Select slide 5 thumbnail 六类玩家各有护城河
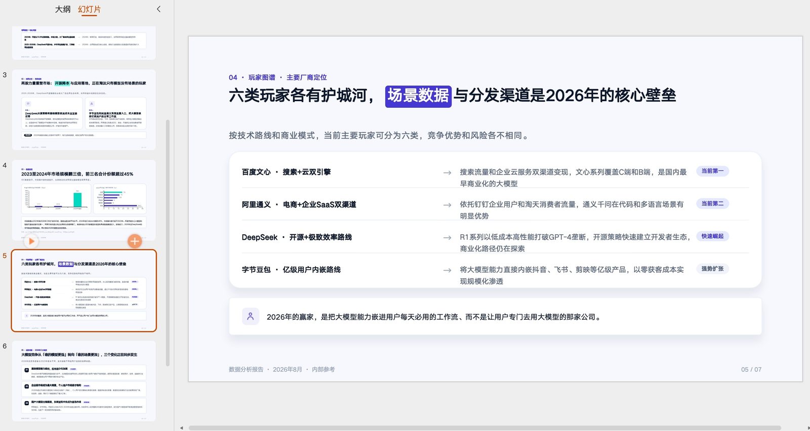The image size is (810, 431). [x=84, y=290]
